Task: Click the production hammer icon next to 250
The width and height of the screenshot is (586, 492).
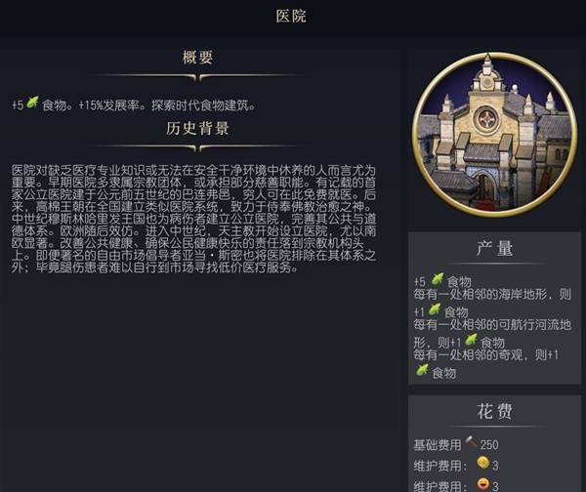Action: 472,443
